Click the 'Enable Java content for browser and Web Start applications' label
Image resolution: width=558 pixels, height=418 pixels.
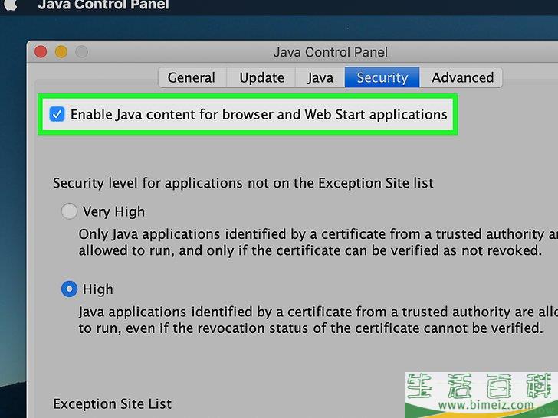coord(259,115)
